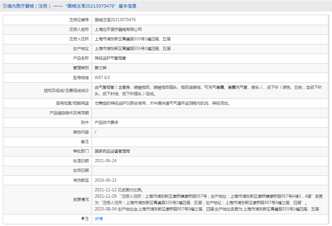Click the 型号规格 row label
This screenshot has width=332, height=226.
coord(81,77)
